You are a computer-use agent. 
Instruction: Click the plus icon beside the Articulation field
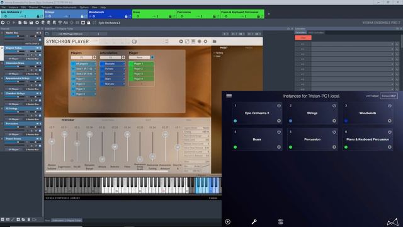pos(123,57)
